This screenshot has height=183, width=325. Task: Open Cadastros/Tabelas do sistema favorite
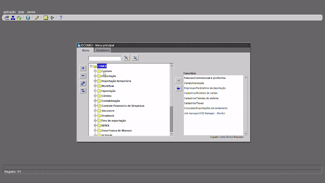[x=201, y=98]
